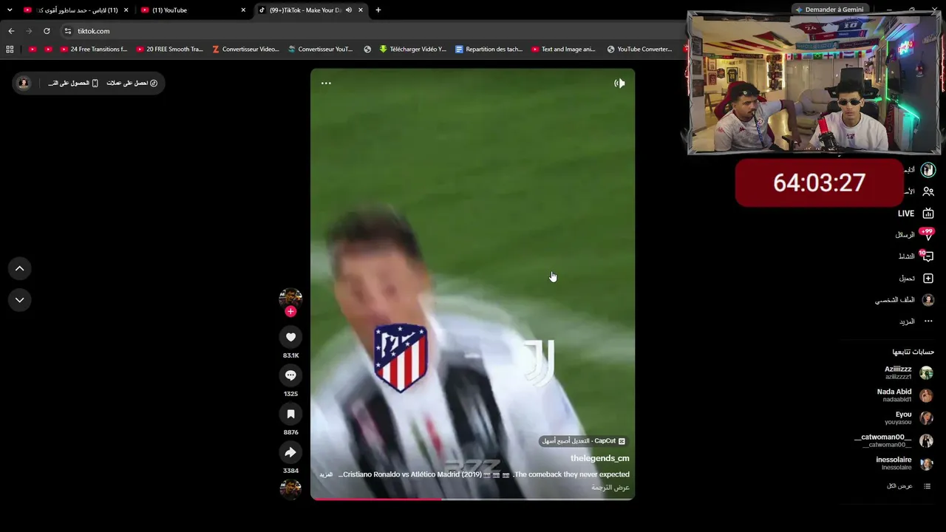Open the comments bubble showing 1325
The height and width of the screenshot is (532, 946).
pos(290,375)
